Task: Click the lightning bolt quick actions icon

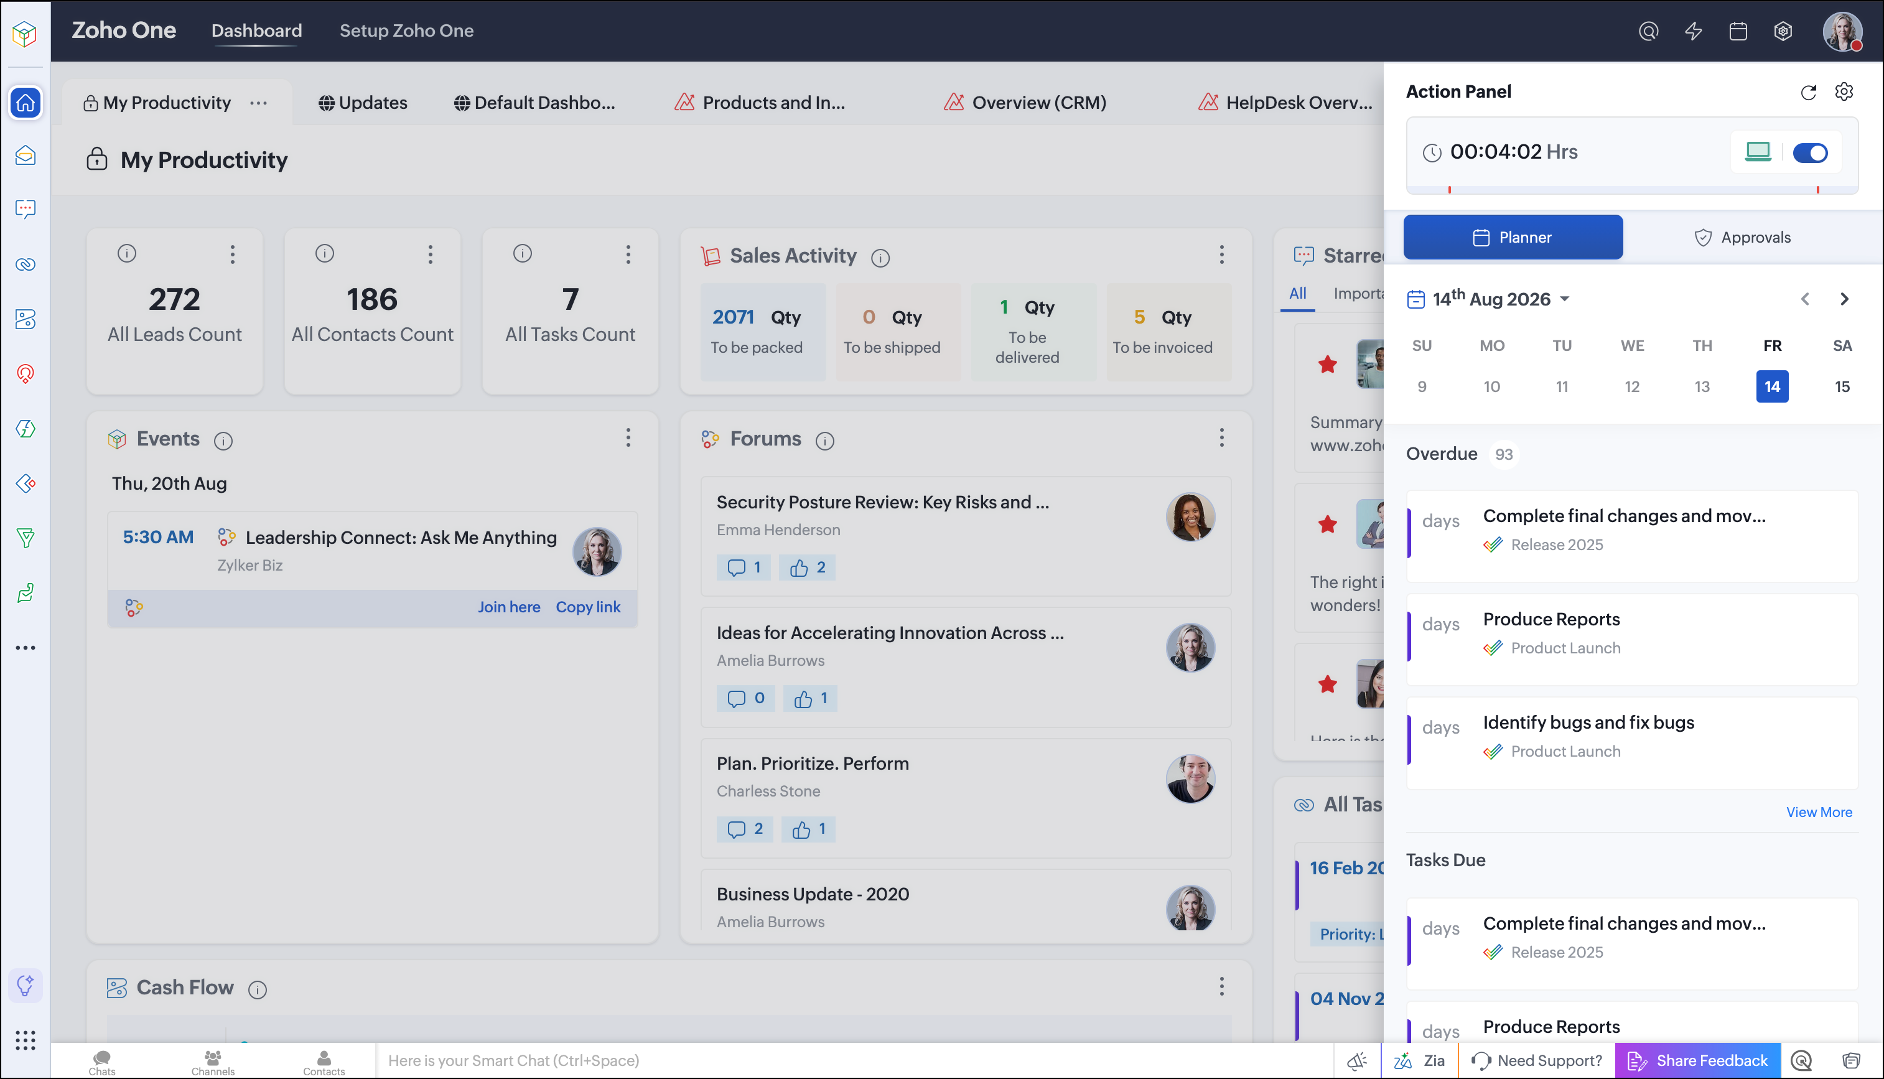Action: pos(1694,31)
